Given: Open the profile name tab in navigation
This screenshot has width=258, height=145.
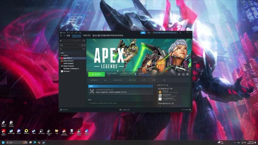Looking at the screenshot, I should [x=108, y=36].
